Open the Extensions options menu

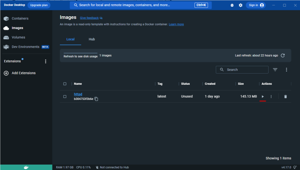(45, 61)
